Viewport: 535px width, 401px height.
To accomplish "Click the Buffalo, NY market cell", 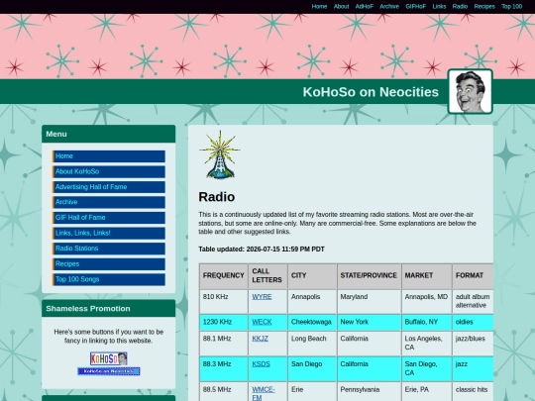I will (426, 322).
